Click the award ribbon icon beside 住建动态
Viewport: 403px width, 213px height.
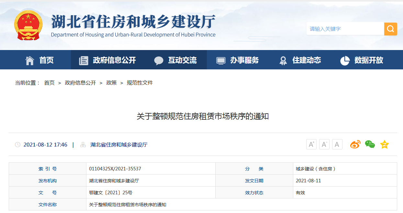283,61
